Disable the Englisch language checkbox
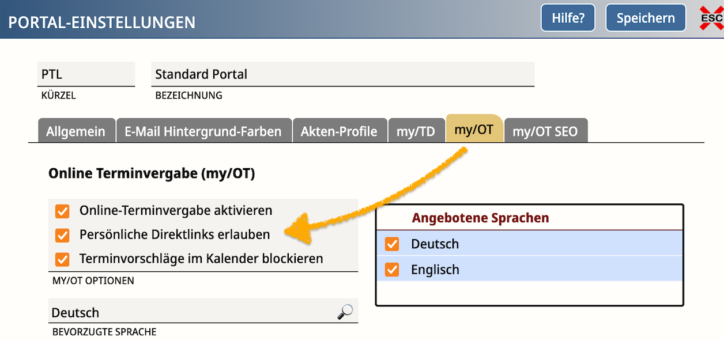 pyautogui.click(x=392, y=270)
